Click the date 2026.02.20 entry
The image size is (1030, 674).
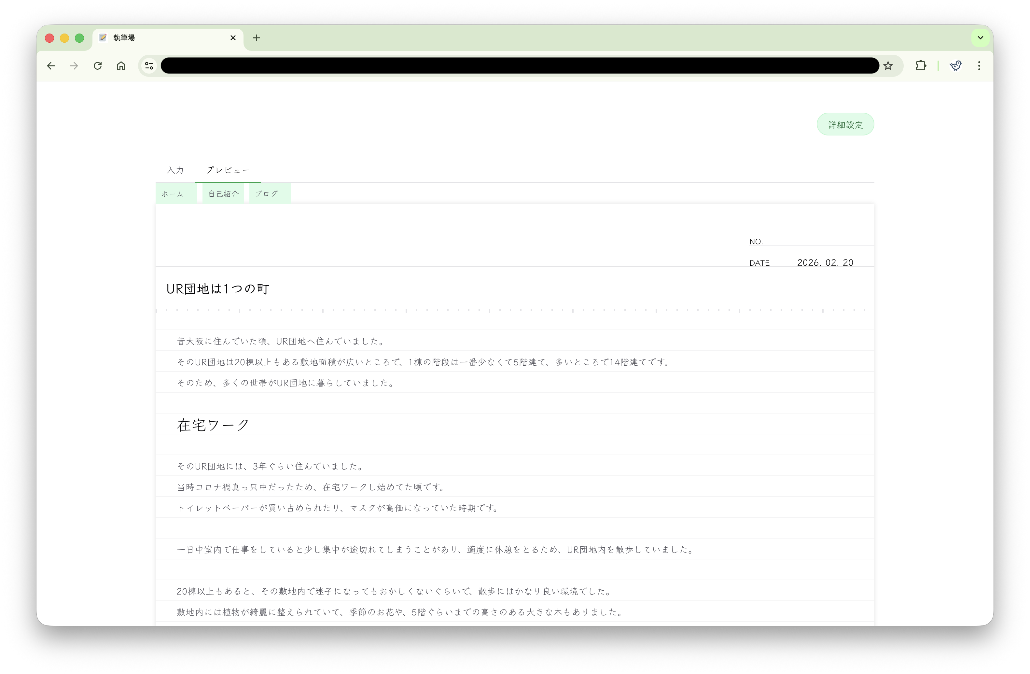click(x=825, y=262)
